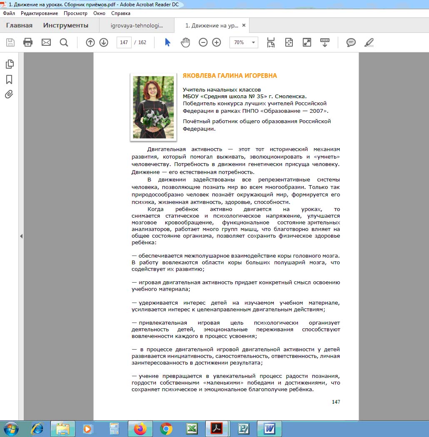Go to next page arrow

[104, 42]
